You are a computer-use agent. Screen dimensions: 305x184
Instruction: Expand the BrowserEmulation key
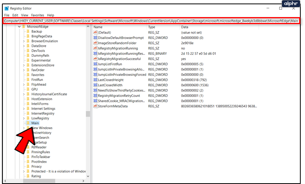(24, 41)
